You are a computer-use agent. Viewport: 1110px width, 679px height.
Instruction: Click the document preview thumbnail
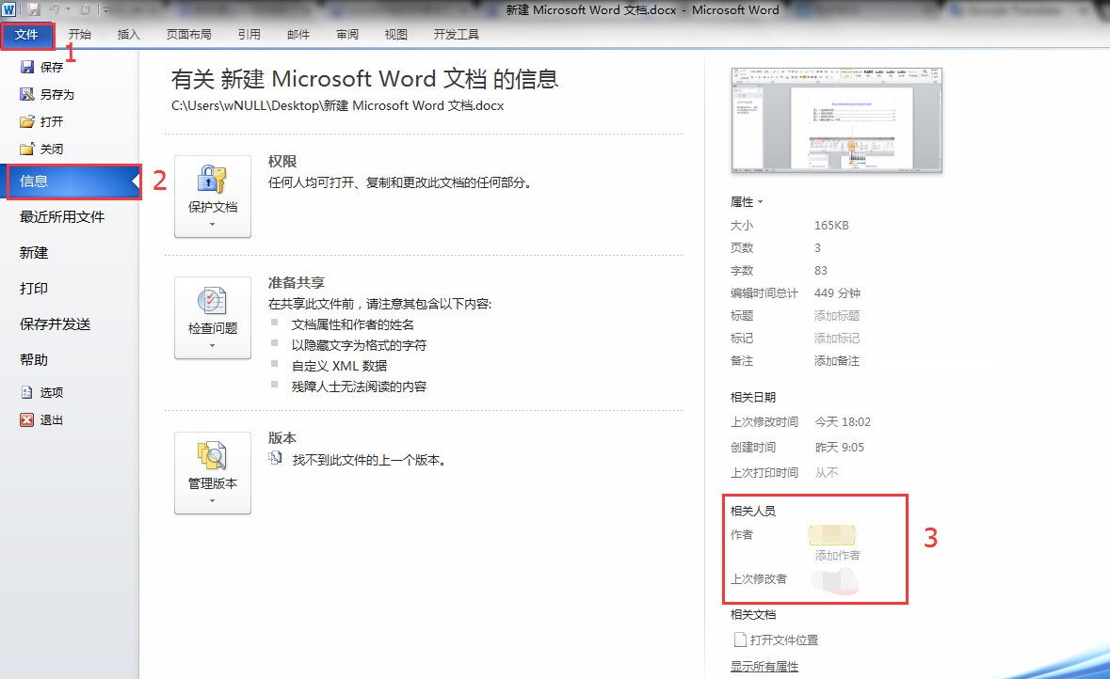[x=837, y=120]
